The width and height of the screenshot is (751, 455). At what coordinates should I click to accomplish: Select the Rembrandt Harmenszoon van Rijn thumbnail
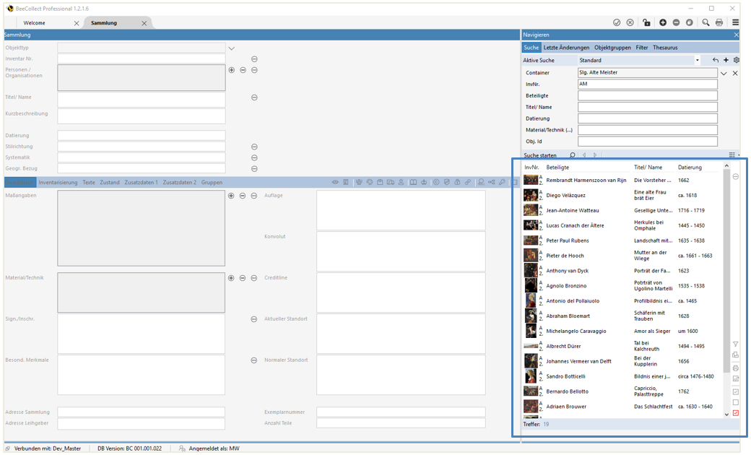[531, 180]
